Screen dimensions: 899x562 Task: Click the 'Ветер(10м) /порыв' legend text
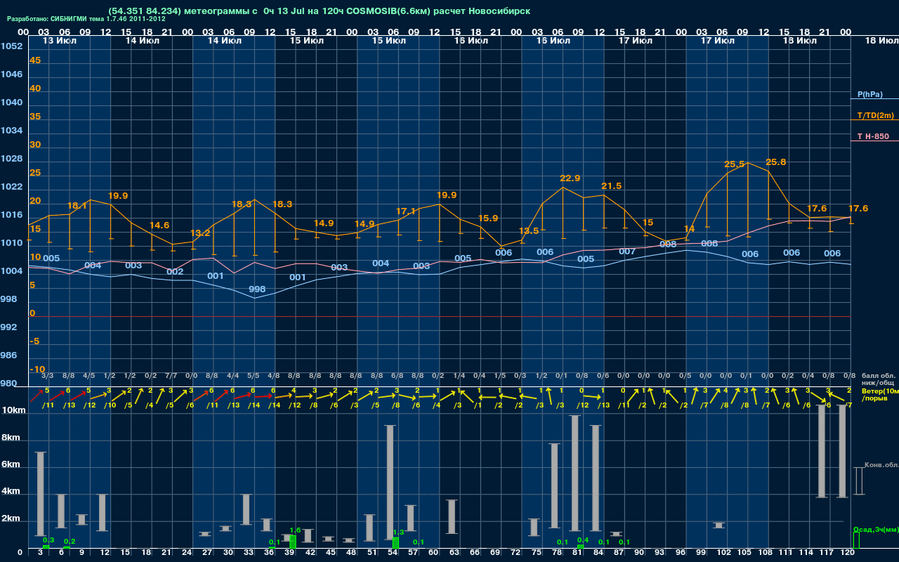[x=879, y=394]
